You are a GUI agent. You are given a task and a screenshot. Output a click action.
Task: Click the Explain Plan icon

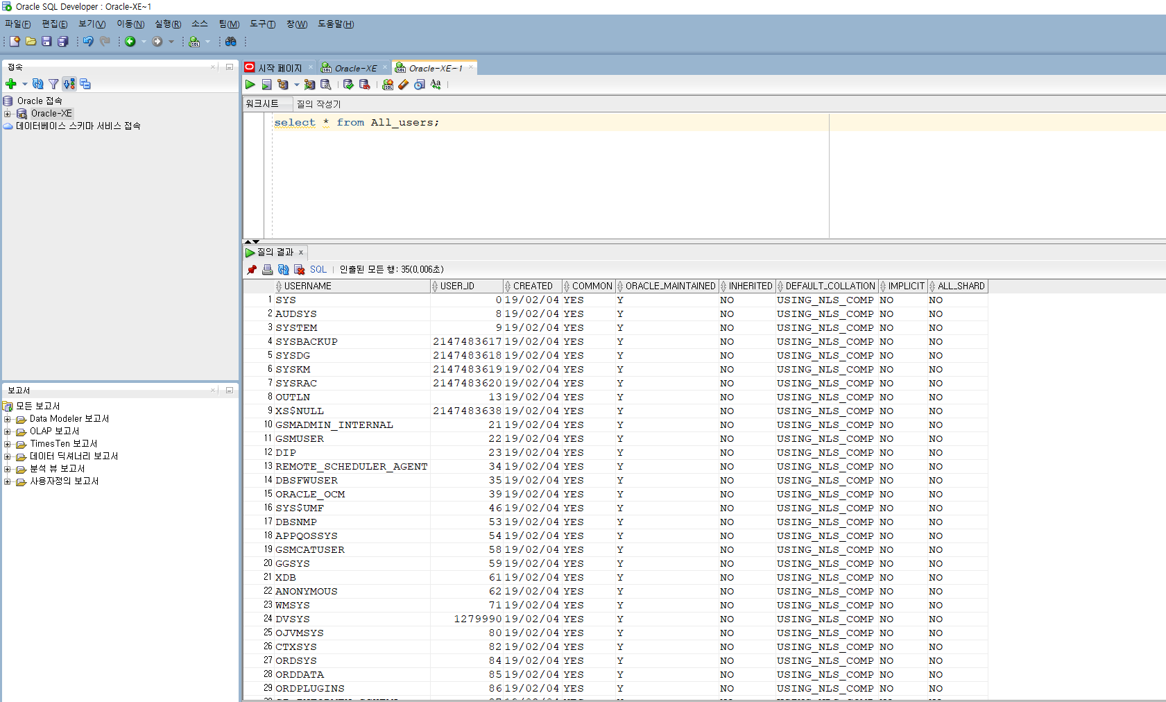click(283, 85)
